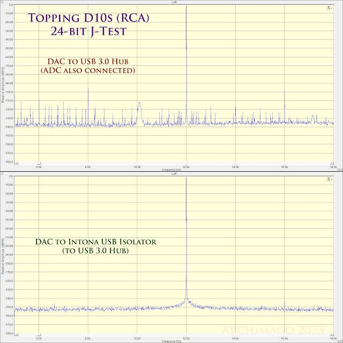Click the left scroll arrow under the USB hub graph
This screenshot has height=343, width=343.
(x=16, y=163)
